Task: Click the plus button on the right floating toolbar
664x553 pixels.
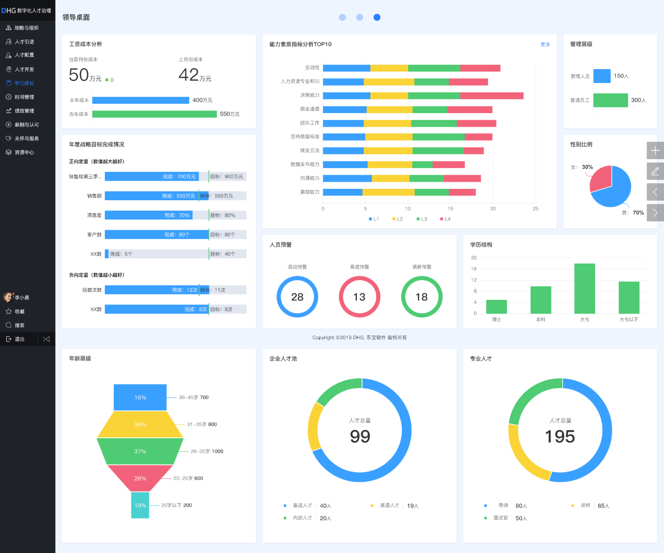Action: [x=655, y=150]
